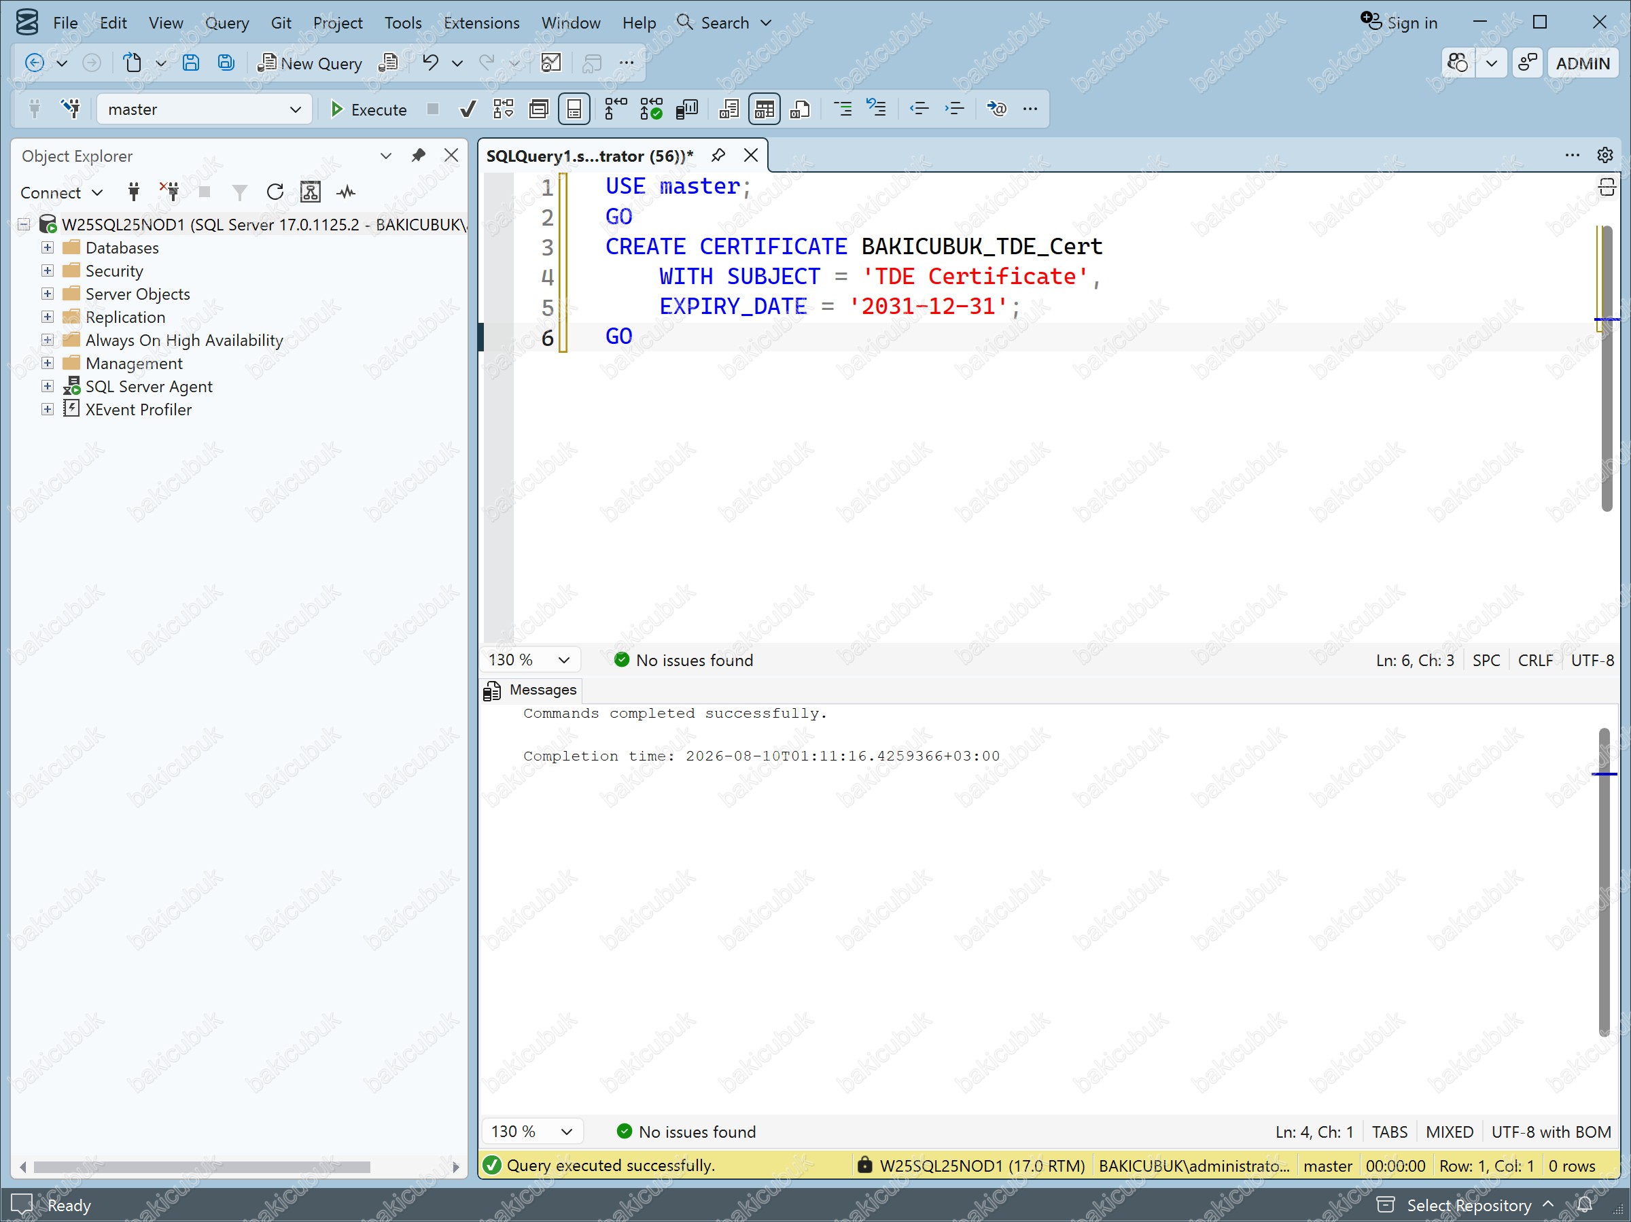
Task: Expand the Security node
Action: pyautogui.click(x=47, y=270)
